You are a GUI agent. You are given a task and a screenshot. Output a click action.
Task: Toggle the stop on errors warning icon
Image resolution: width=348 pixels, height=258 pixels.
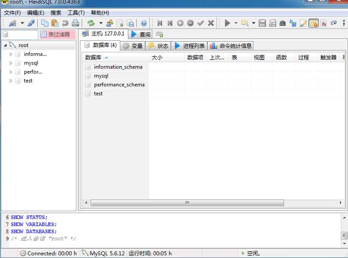pyautogui.click(x=313, y=23)
